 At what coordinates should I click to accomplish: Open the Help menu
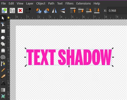(x=97, y=3)
